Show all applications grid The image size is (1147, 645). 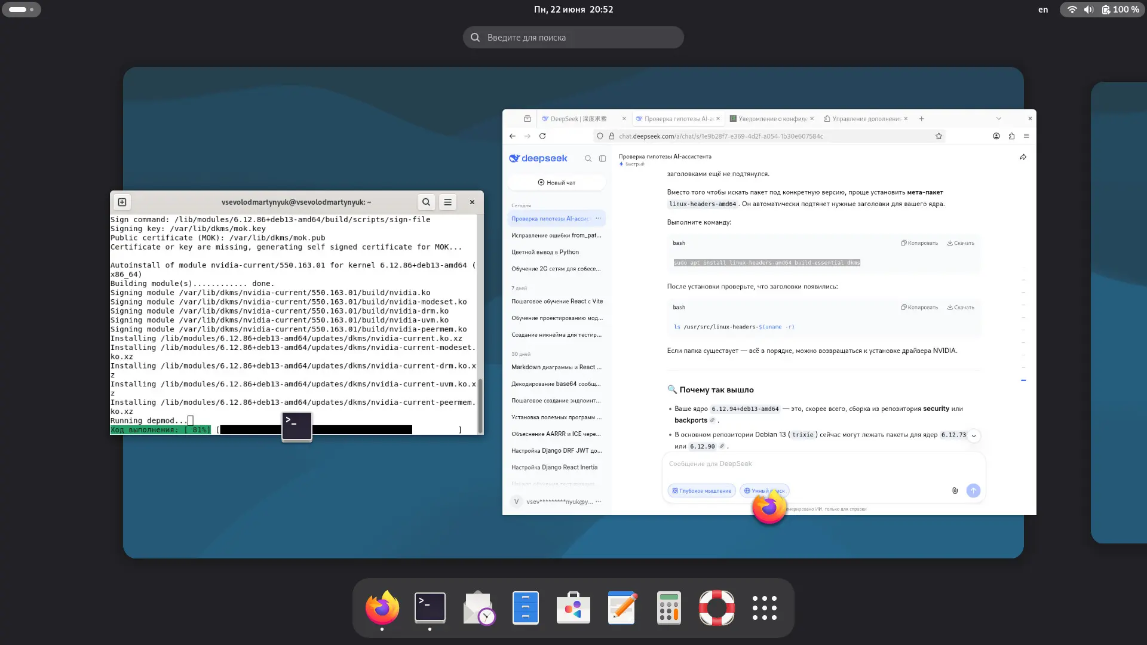click(x=765, y=608)
